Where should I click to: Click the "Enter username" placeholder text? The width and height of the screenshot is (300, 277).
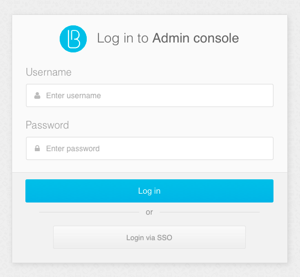point(73,95)
